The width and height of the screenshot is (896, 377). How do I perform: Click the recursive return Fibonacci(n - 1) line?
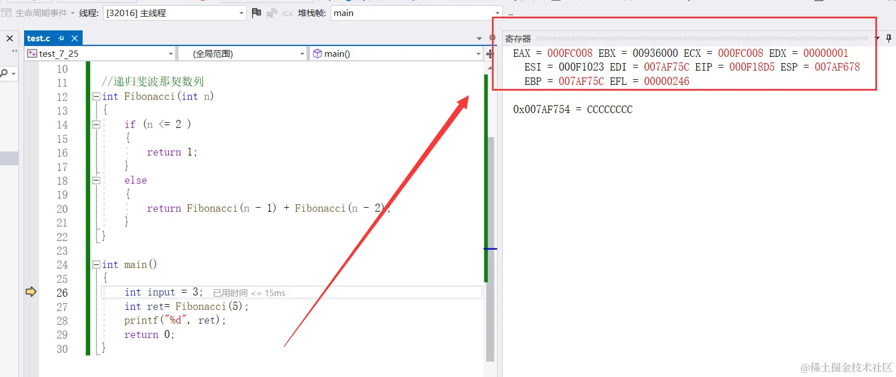pos(269,208)
